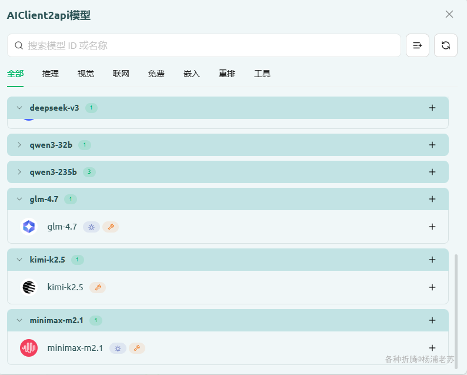
Task: Add the glm-4.7 group via header plus
Action: 432,199
